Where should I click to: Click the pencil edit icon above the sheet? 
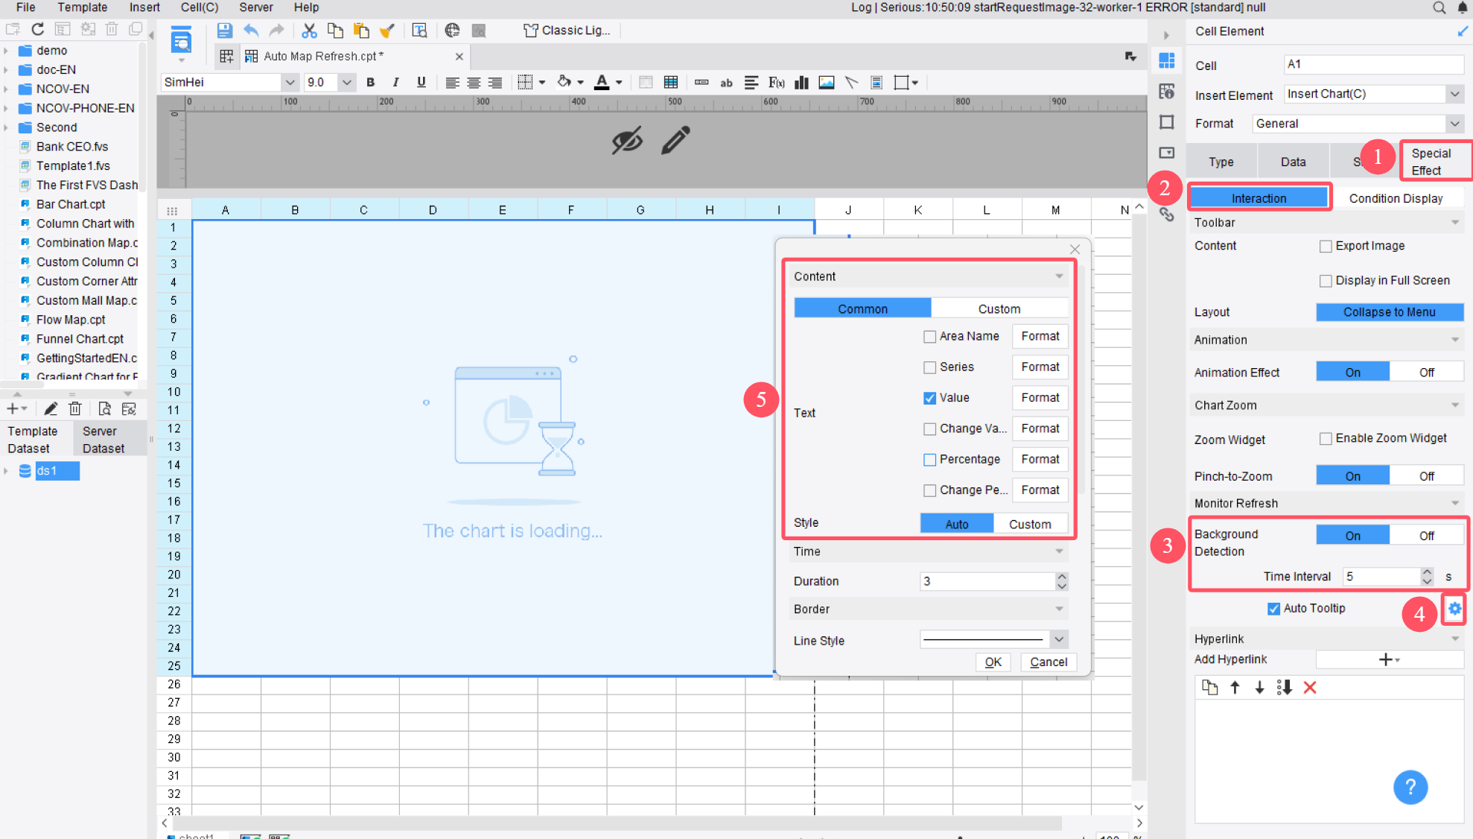click(675, 140)
